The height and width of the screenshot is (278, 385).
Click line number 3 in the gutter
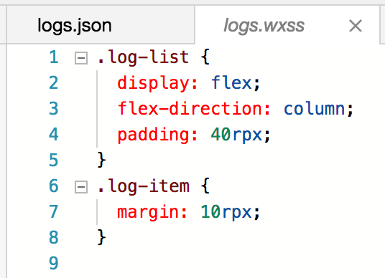(54, 108)
